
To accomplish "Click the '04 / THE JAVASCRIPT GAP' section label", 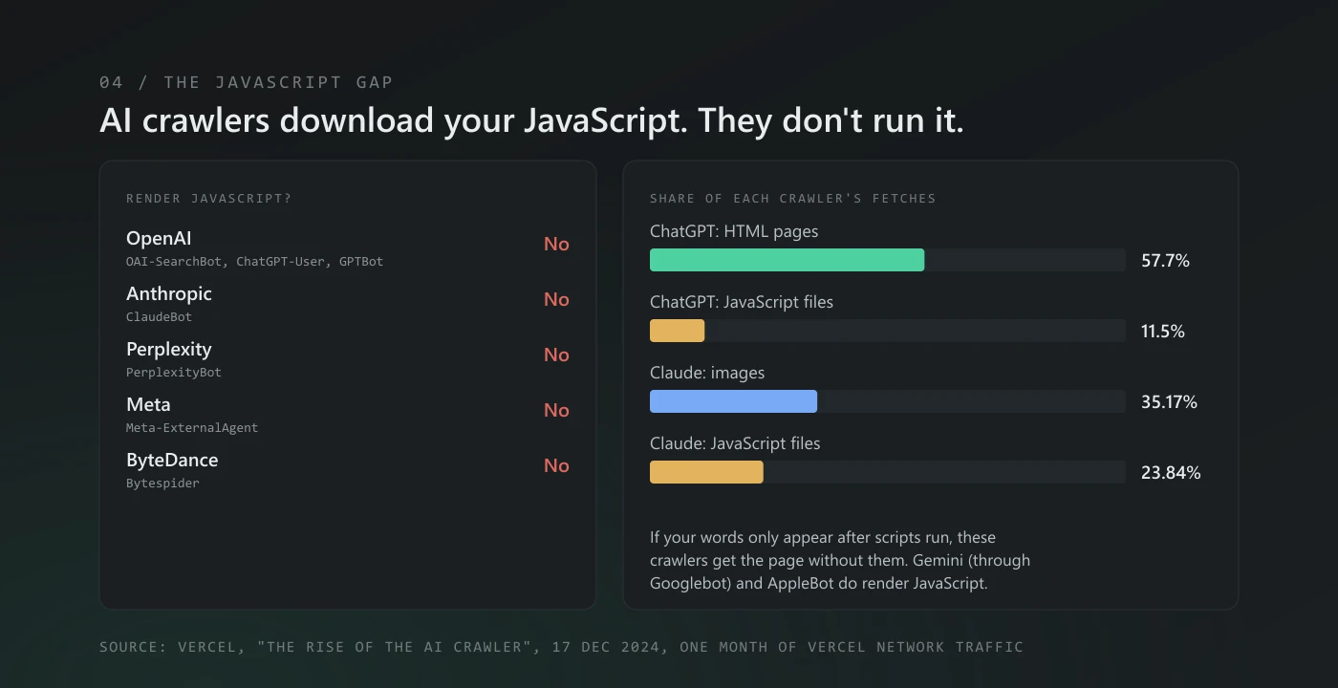I will pyautogui.click(x=246, y=82).
